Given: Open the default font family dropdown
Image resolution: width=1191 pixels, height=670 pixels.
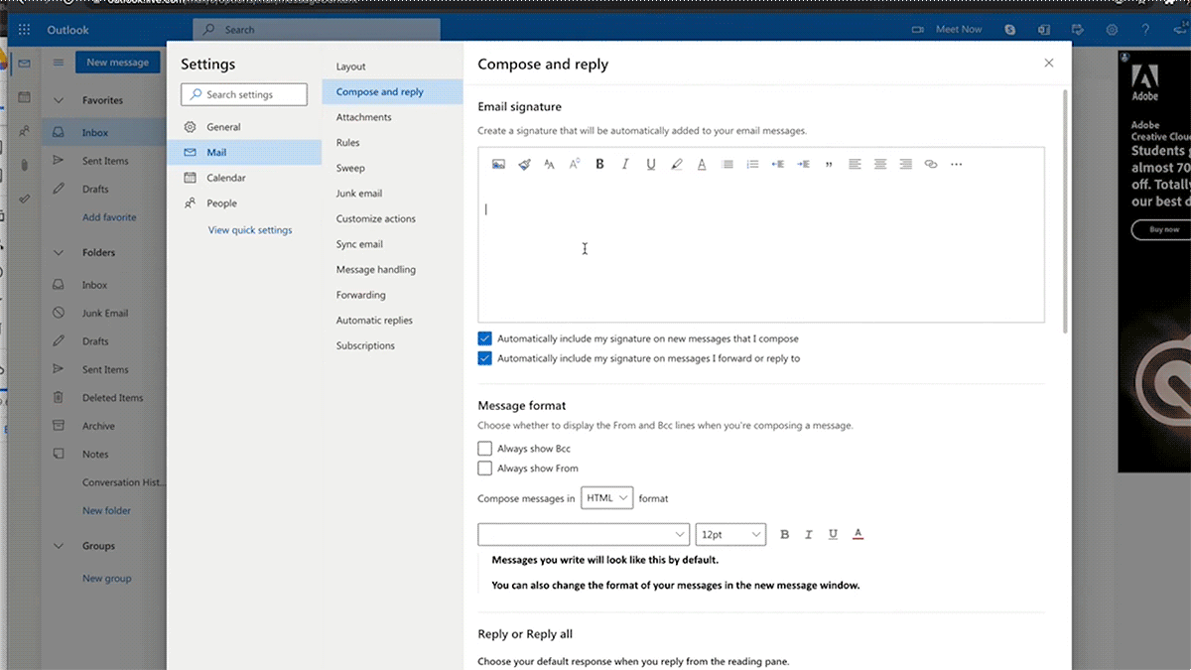Looking at the screenshot, I should pos(584,534).
